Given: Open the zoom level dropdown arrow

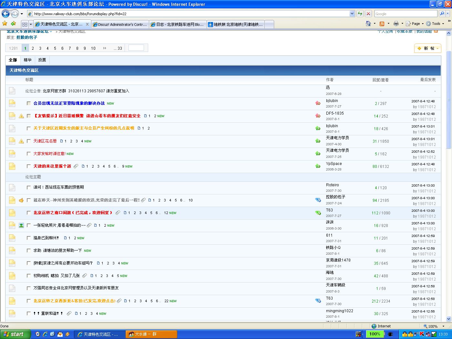Looking at the screenshot, I should 444,326.
